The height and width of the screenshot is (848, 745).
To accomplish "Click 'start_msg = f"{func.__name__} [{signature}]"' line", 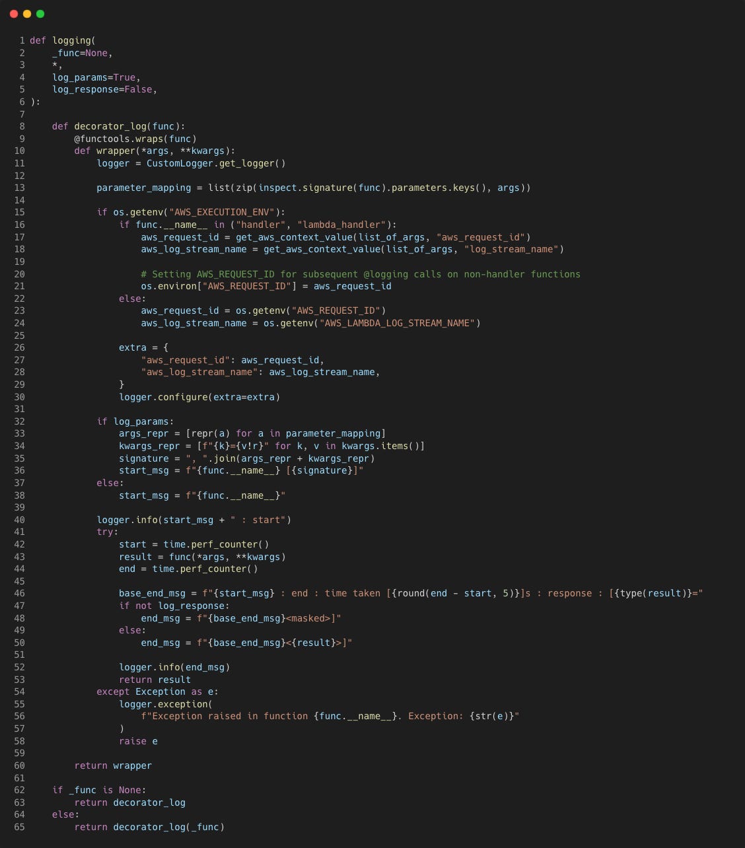I will (x=241, y=470).
